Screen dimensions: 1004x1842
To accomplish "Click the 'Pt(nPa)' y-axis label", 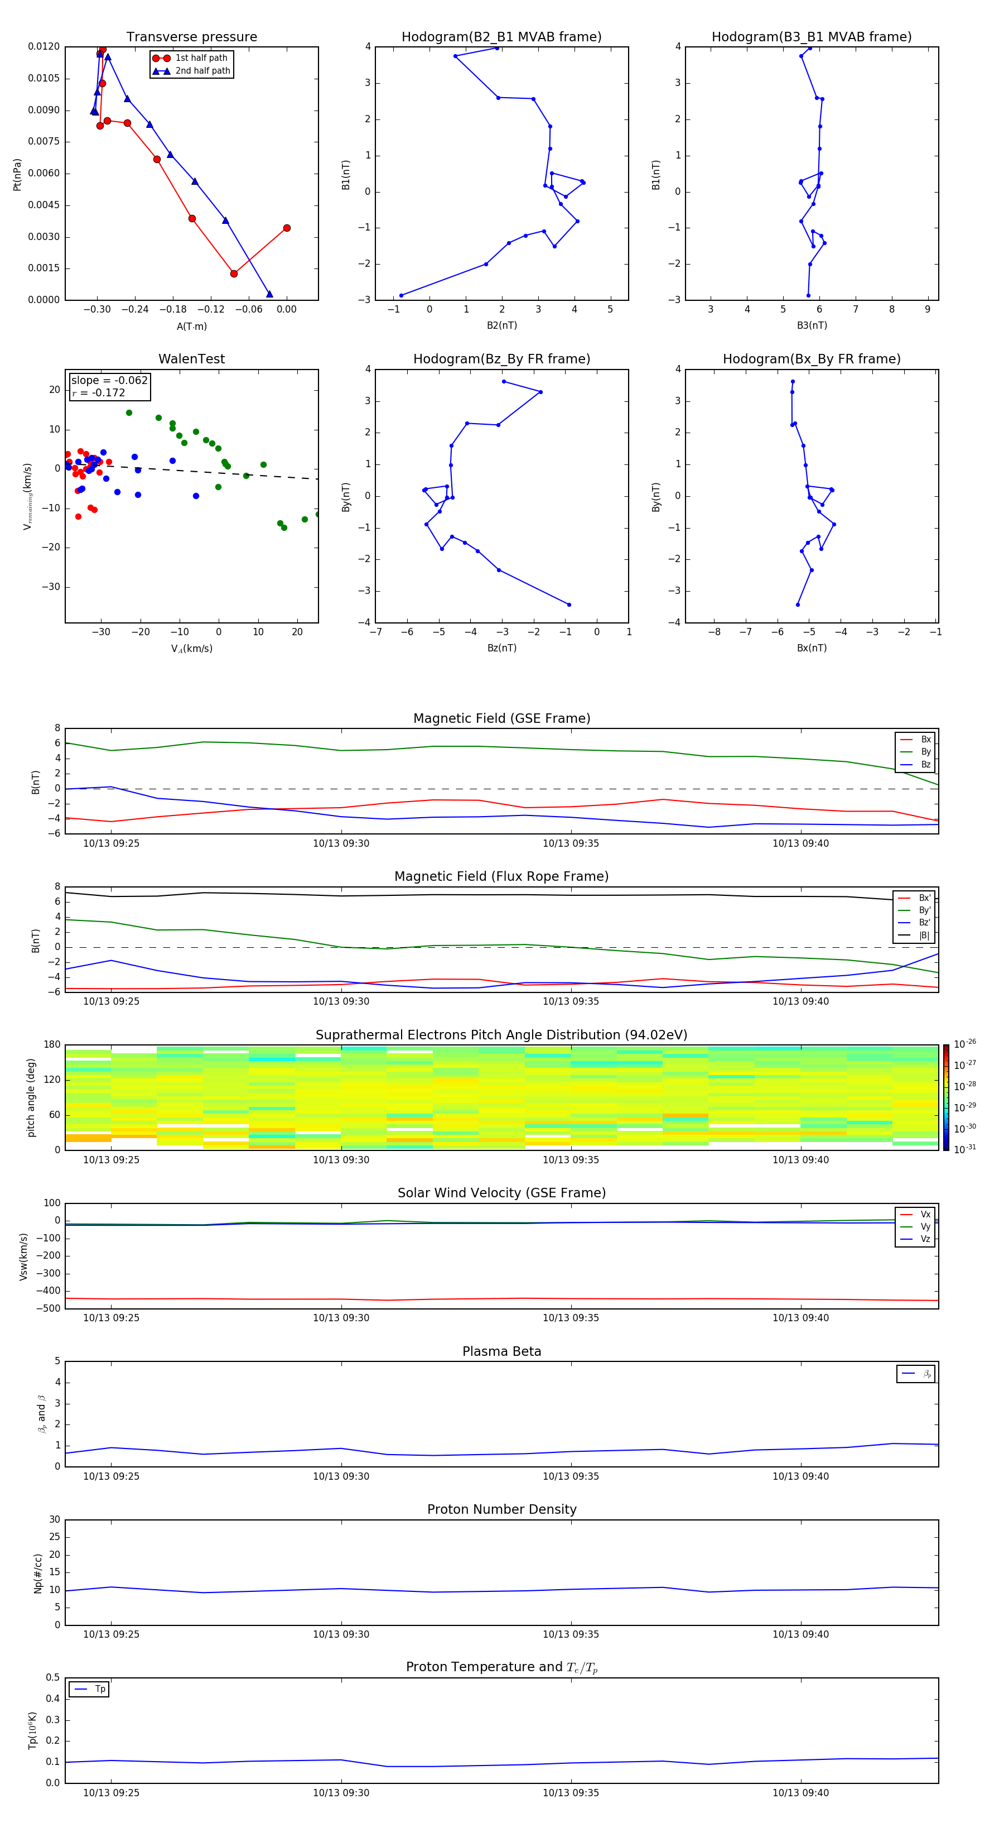I will [x=17, y=175].
